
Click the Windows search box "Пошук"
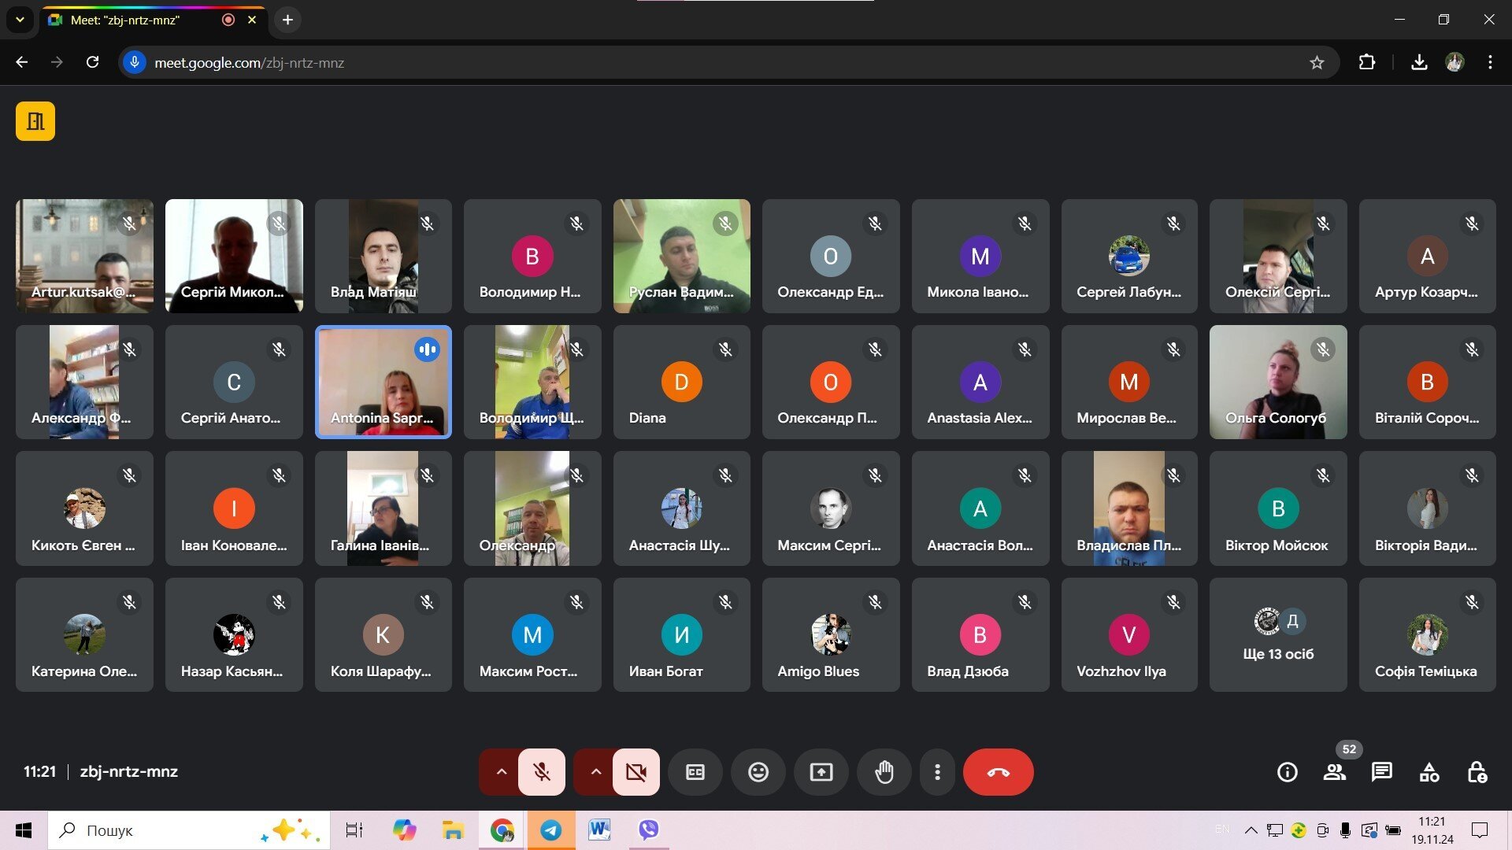189,830
